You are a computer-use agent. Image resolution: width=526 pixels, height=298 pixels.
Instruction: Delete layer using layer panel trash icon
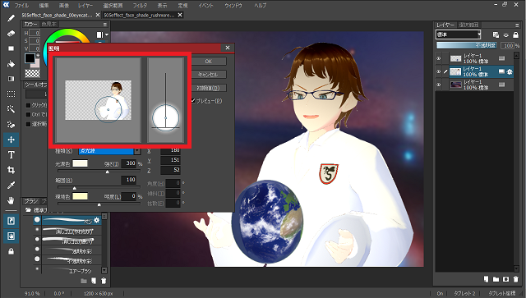pos(515,279)
